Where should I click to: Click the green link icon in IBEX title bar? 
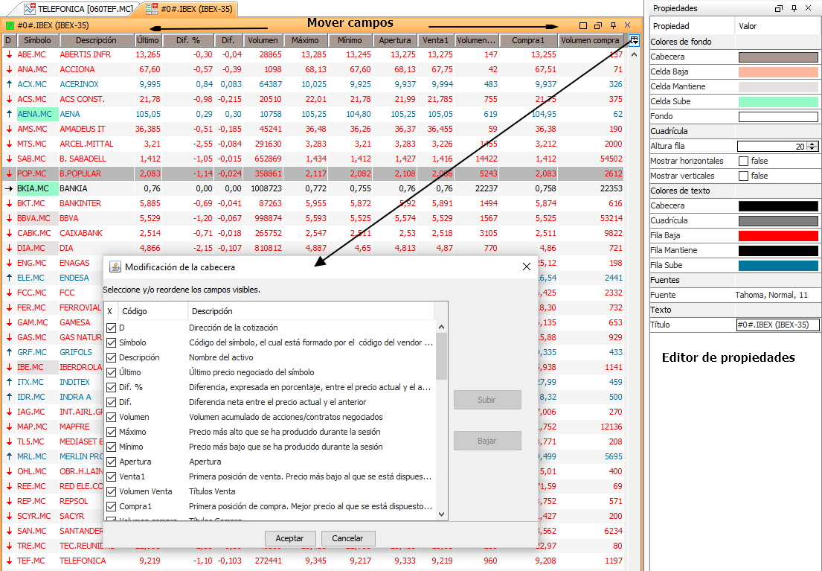click(10, 25)
